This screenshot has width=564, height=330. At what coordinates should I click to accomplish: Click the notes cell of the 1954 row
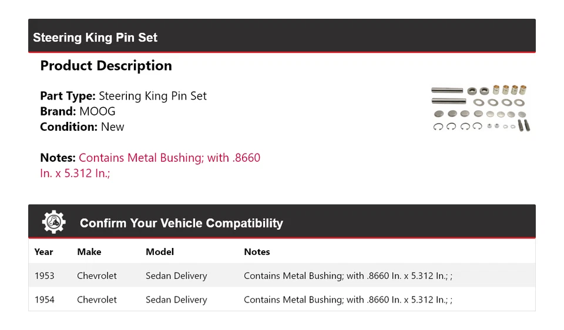coord(348,300)
